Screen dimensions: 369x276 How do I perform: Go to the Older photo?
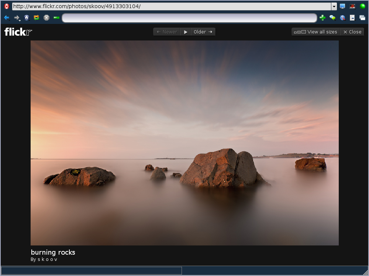click(x=203, y=32)
